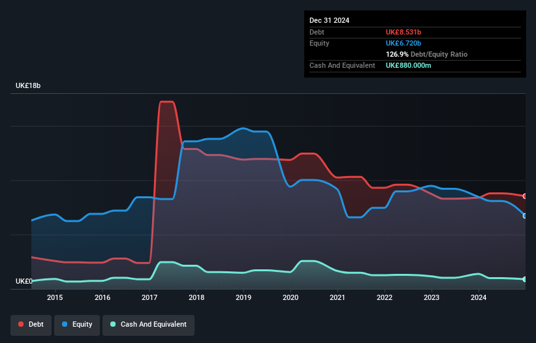Click the Dec 31 2024 tooltip date
This screenshot has height=343, width=536.
pyautogui.click(x=329, y=20)
